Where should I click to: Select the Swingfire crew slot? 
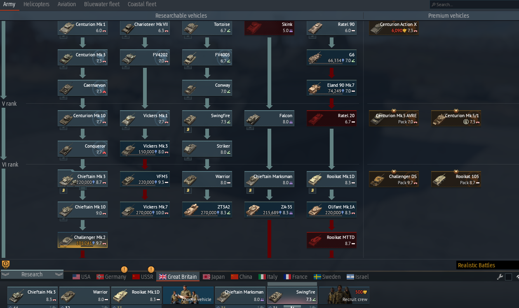tap(292, 296)
